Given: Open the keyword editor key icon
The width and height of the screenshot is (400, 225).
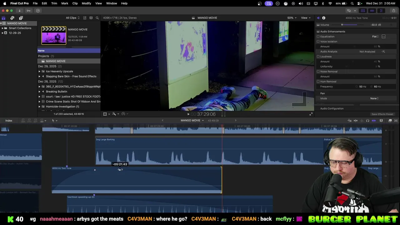Looking at the screenshot, I should (29, 11).
